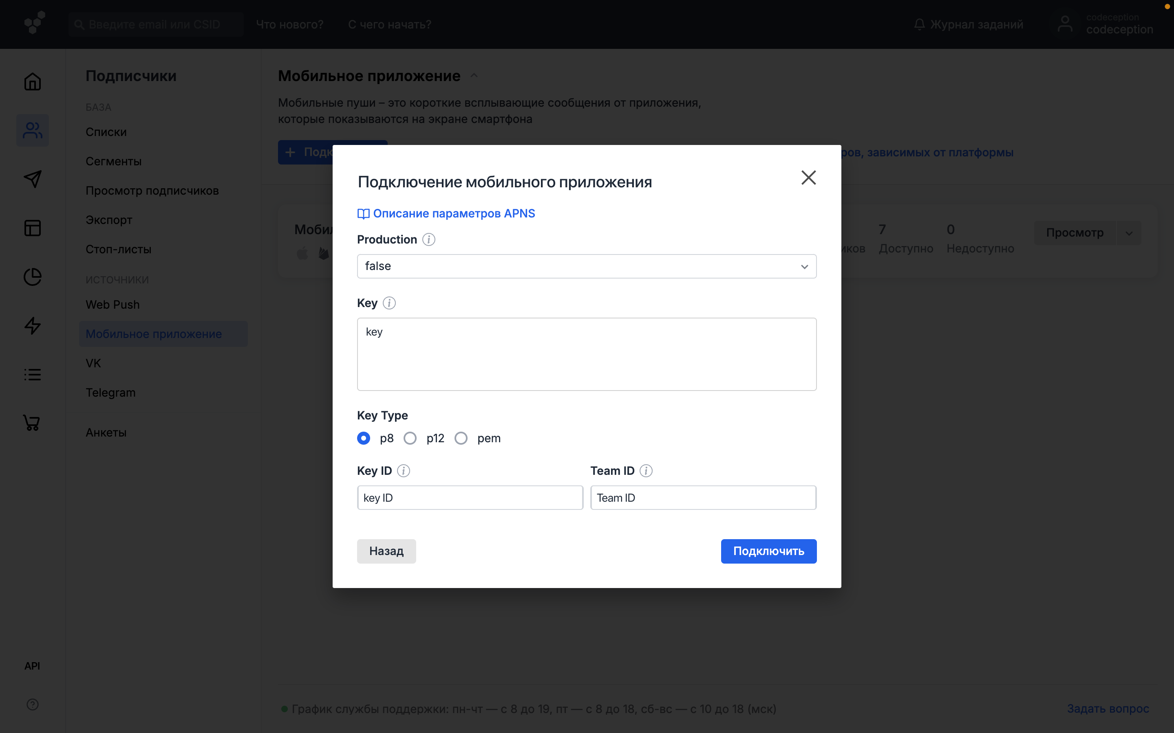The height and width of the screenshot is (733, 1174).
Task: Click the help question mark icon
Action: 33,704
